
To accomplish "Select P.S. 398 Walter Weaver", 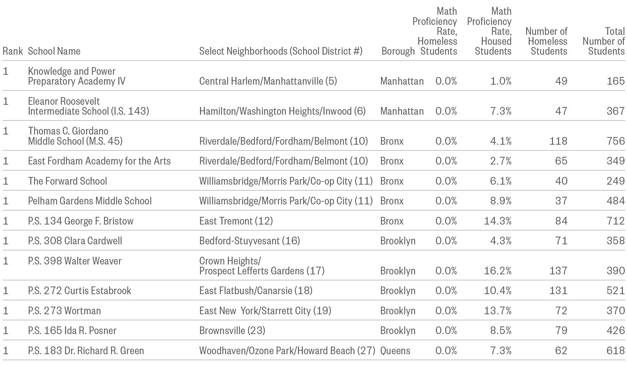I will (75, 261).
